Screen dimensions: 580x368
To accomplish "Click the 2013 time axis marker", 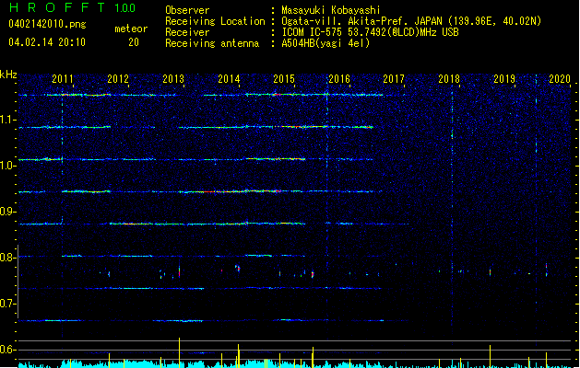I will (x=173, y=79).
